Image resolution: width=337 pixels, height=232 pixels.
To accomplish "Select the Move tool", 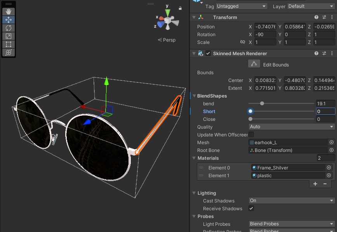I will coord(9,20).
